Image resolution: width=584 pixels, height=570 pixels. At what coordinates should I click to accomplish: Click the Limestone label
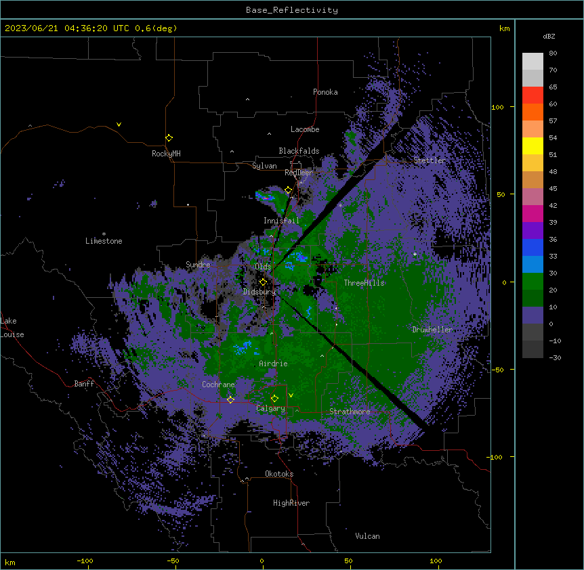[104, 241]
